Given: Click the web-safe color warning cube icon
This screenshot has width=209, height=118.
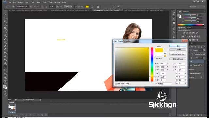Looking at the screenshot, I should coord(165,54).
